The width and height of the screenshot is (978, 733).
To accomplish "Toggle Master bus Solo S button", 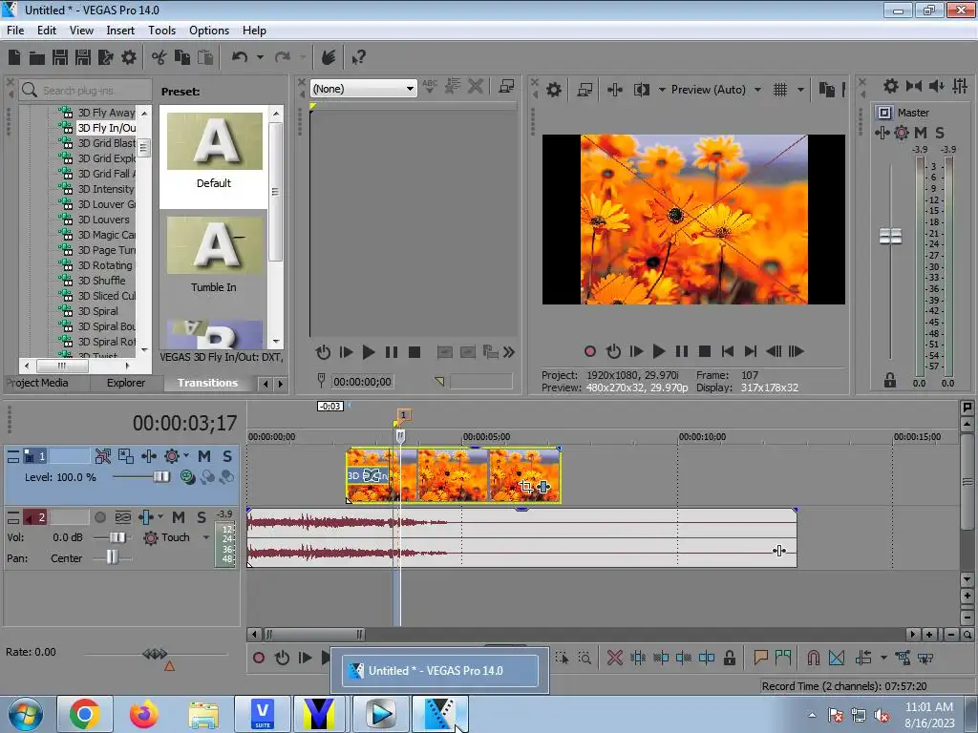I will pos(940,133).
